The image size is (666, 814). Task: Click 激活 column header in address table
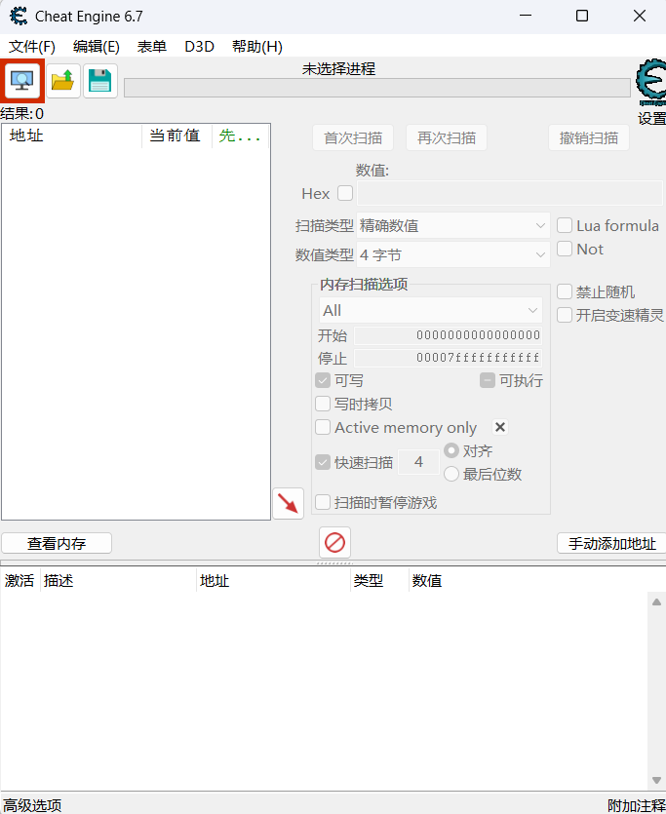(20, 580)
